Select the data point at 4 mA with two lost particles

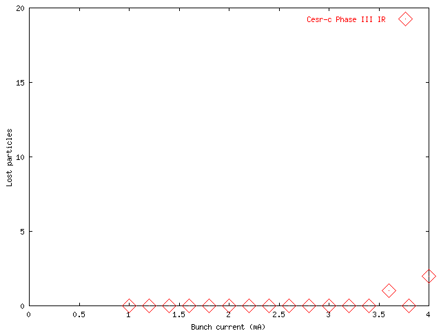(x=429, y=276)
